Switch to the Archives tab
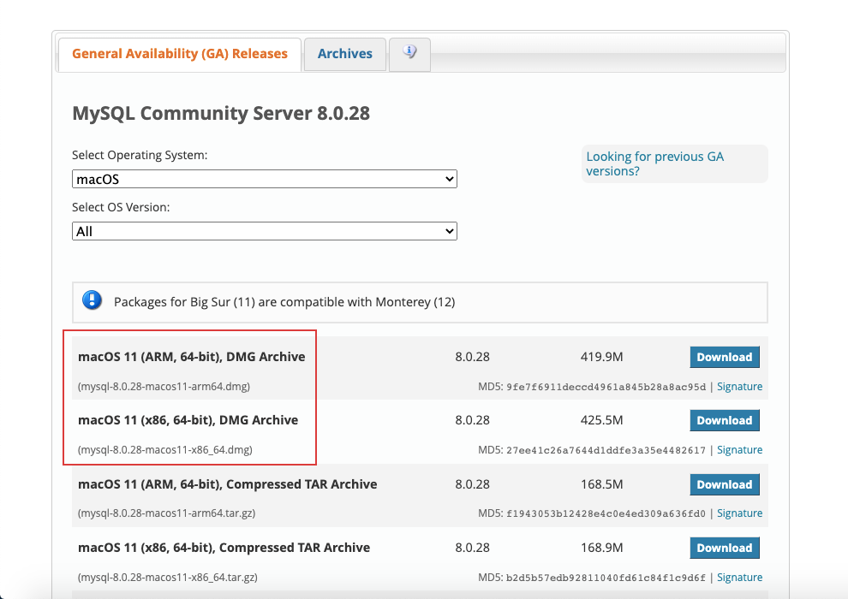 (344, 54)
